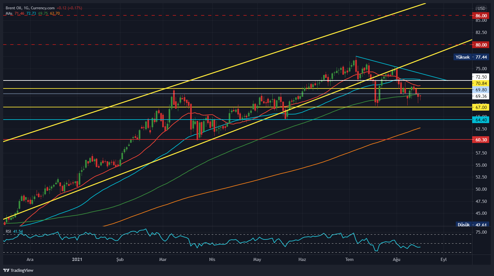Image resolution: width=494 pixels, height=276 pixels.
Task: Click the +0.12 (+0.17%) price change text
Action: click(69, 8)
